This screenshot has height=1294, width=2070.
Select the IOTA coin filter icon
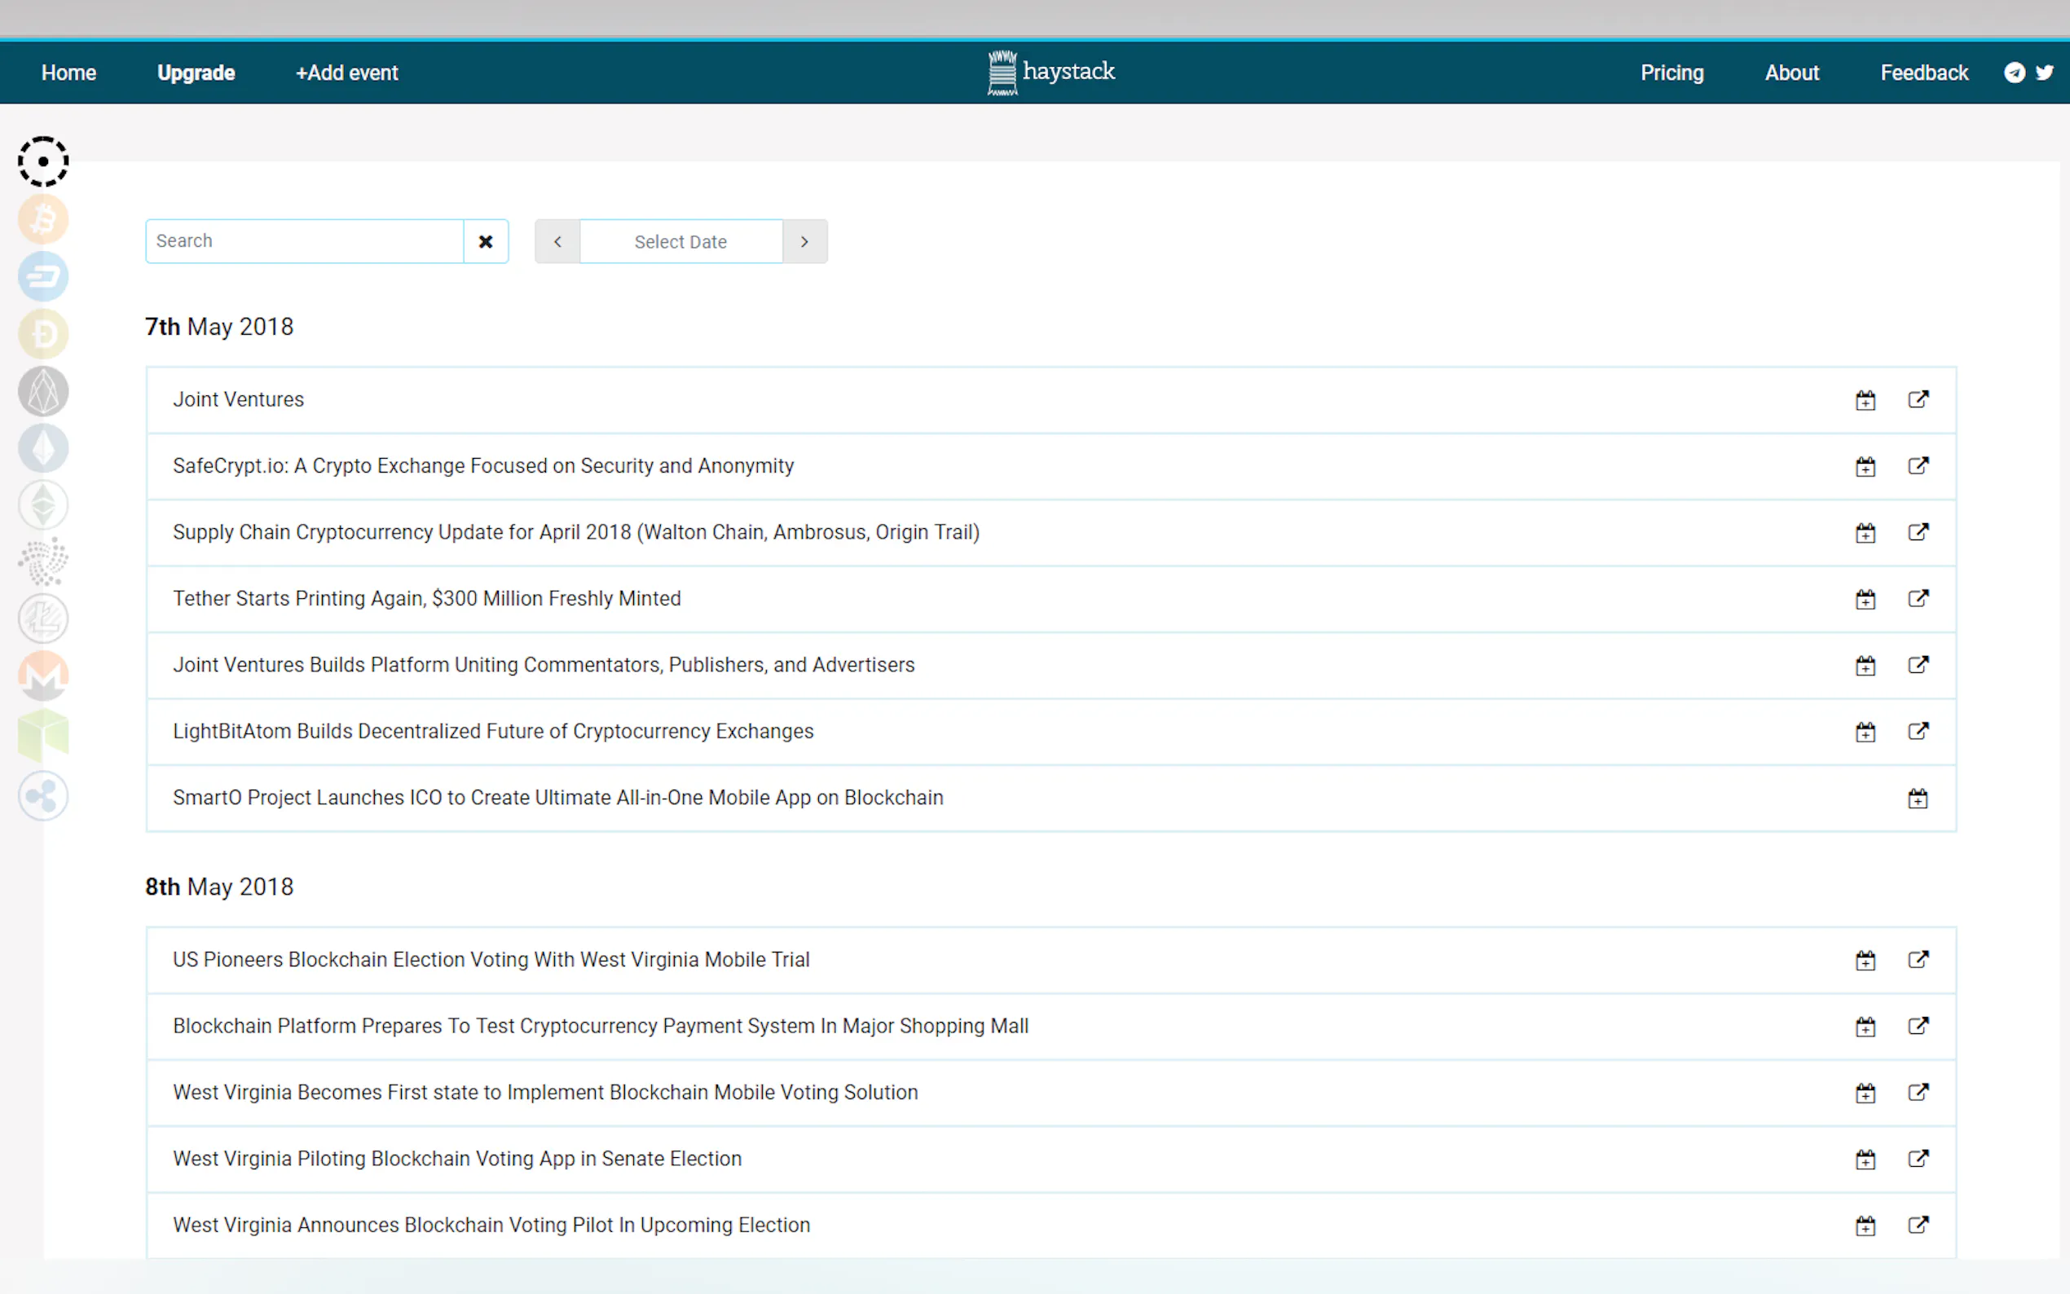click(x=43, y=561)
